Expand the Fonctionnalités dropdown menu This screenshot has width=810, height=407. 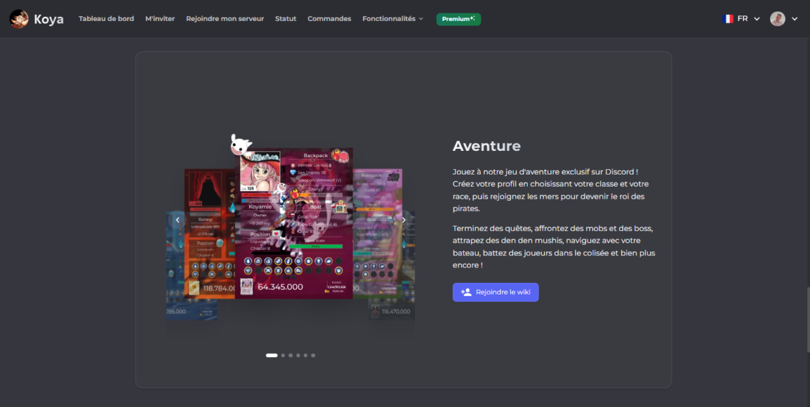click(x=393, y=19)
